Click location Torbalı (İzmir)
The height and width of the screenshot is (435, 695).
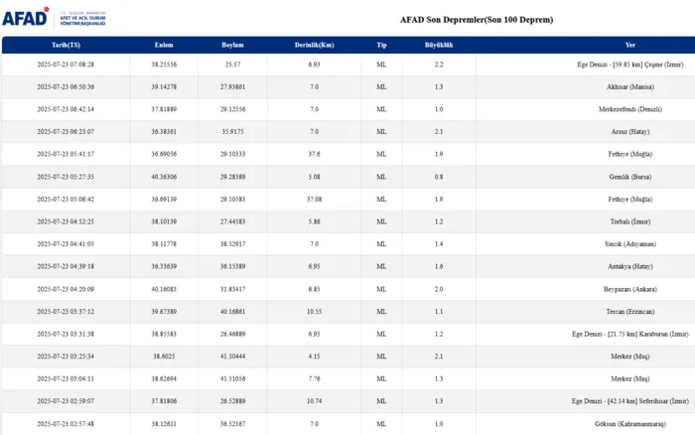point(630,221)
